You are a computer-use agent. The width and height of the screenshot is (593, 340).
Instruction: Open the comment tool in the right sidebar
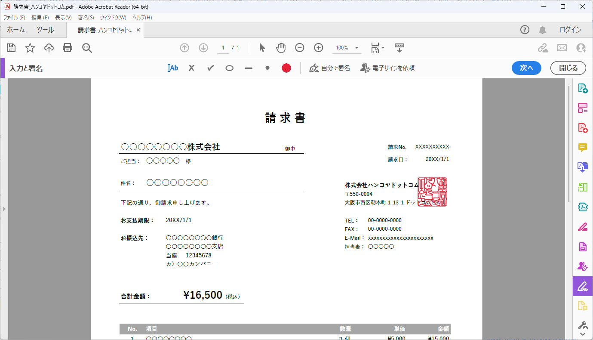(583, 148)
